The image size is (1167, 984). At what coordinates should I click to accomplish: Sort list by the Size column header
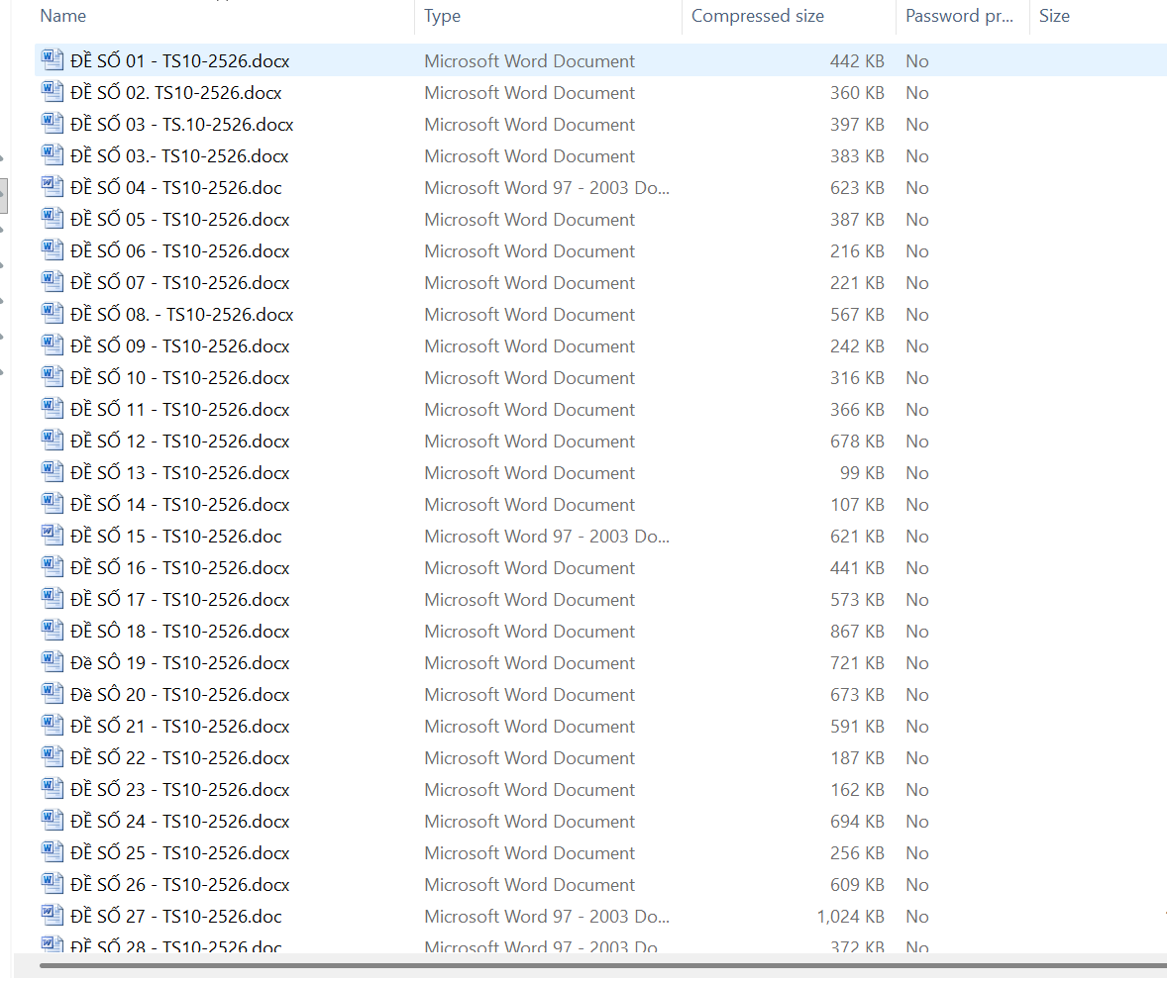tap(1054, 16)
